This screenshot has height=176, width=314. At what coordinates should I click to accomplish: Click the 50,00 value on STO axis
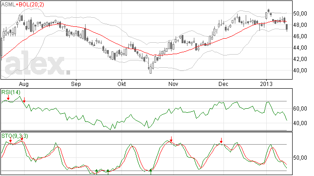[300, 158]
